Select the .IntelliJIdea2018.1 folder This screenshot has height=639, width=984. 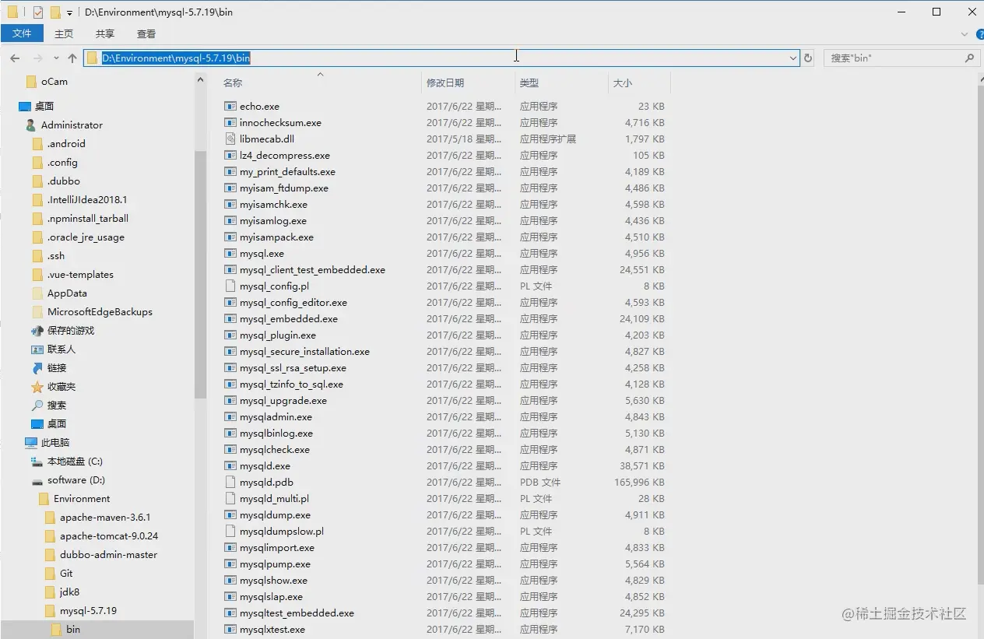coord(87,200)
